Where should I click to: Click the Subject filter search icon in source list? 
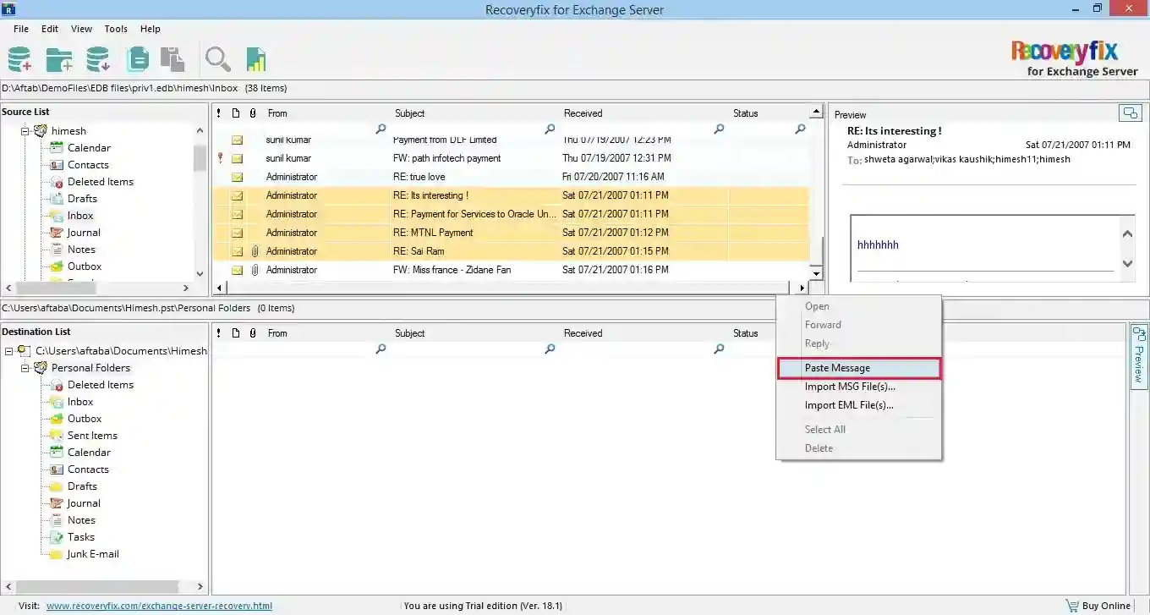pyautogui.click(x=550, y=129)
